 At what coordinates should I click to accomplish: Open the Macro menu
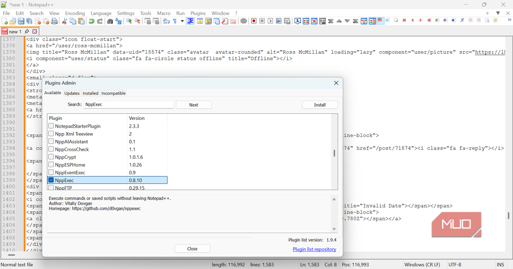[164, 13]
